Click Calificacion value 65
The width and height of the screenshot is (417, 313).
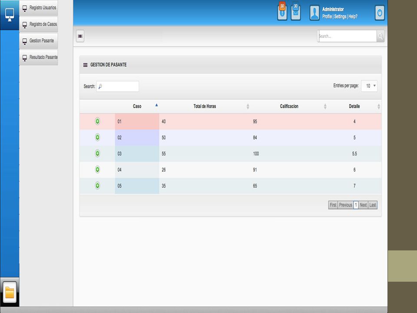point(255,186)
